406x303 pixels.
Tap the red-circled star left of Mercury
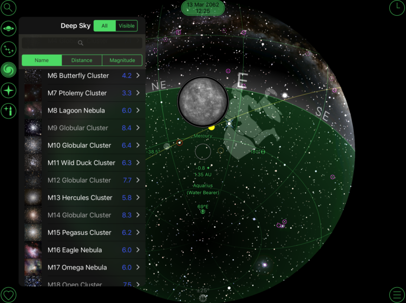[x=179, y=143]
